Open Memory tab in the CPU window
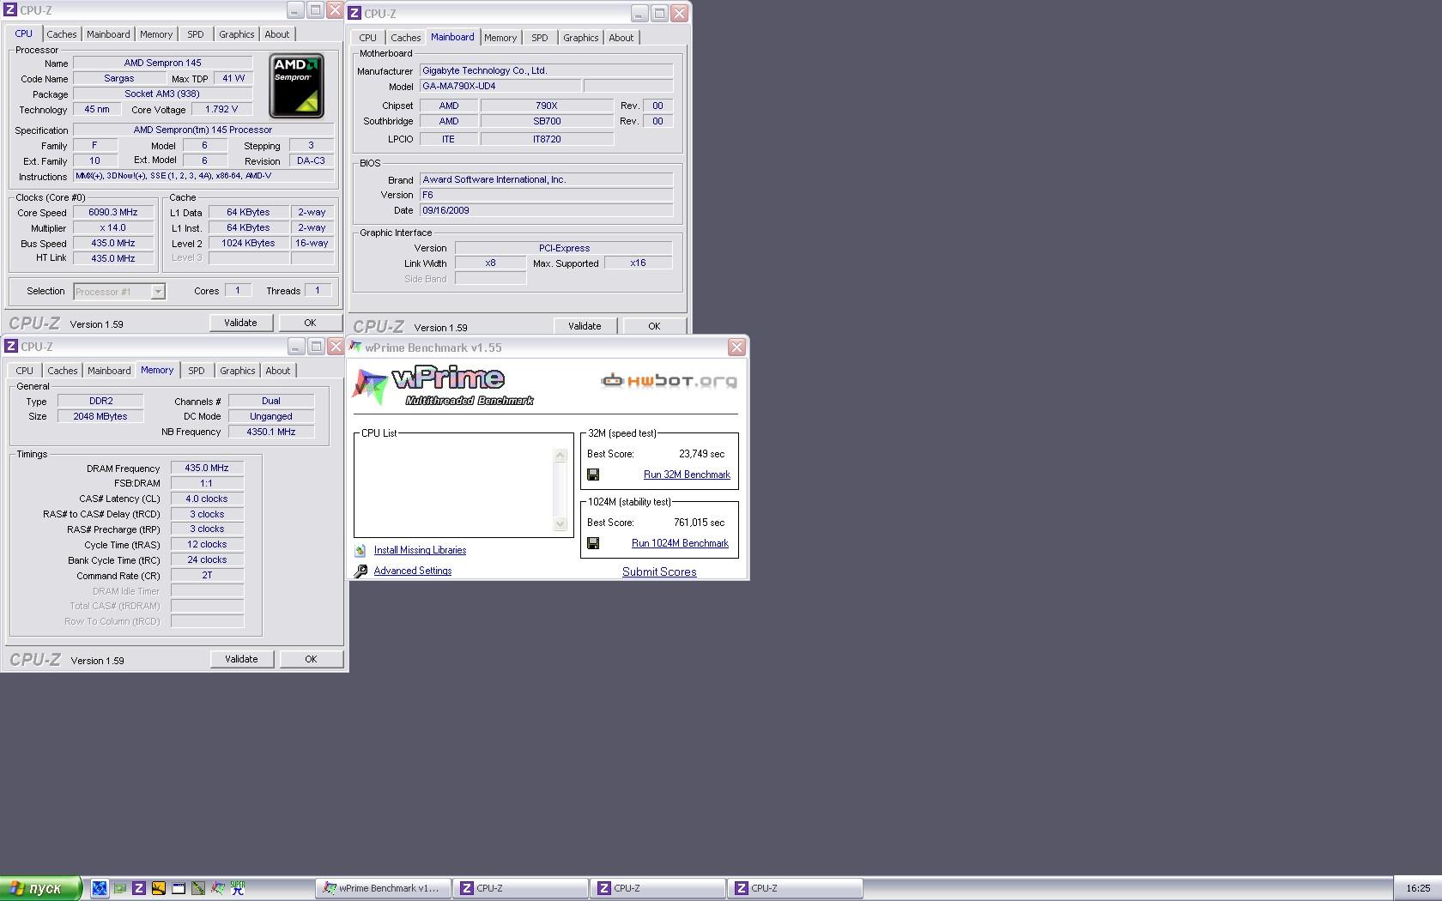Screen dimensions: 1442x901 pos(156,34)
